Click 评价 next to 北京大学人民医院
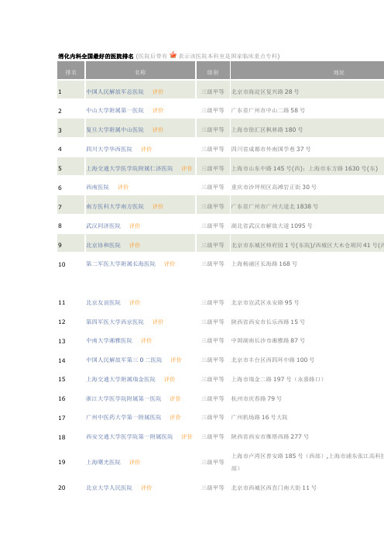 tap(146, 487)
